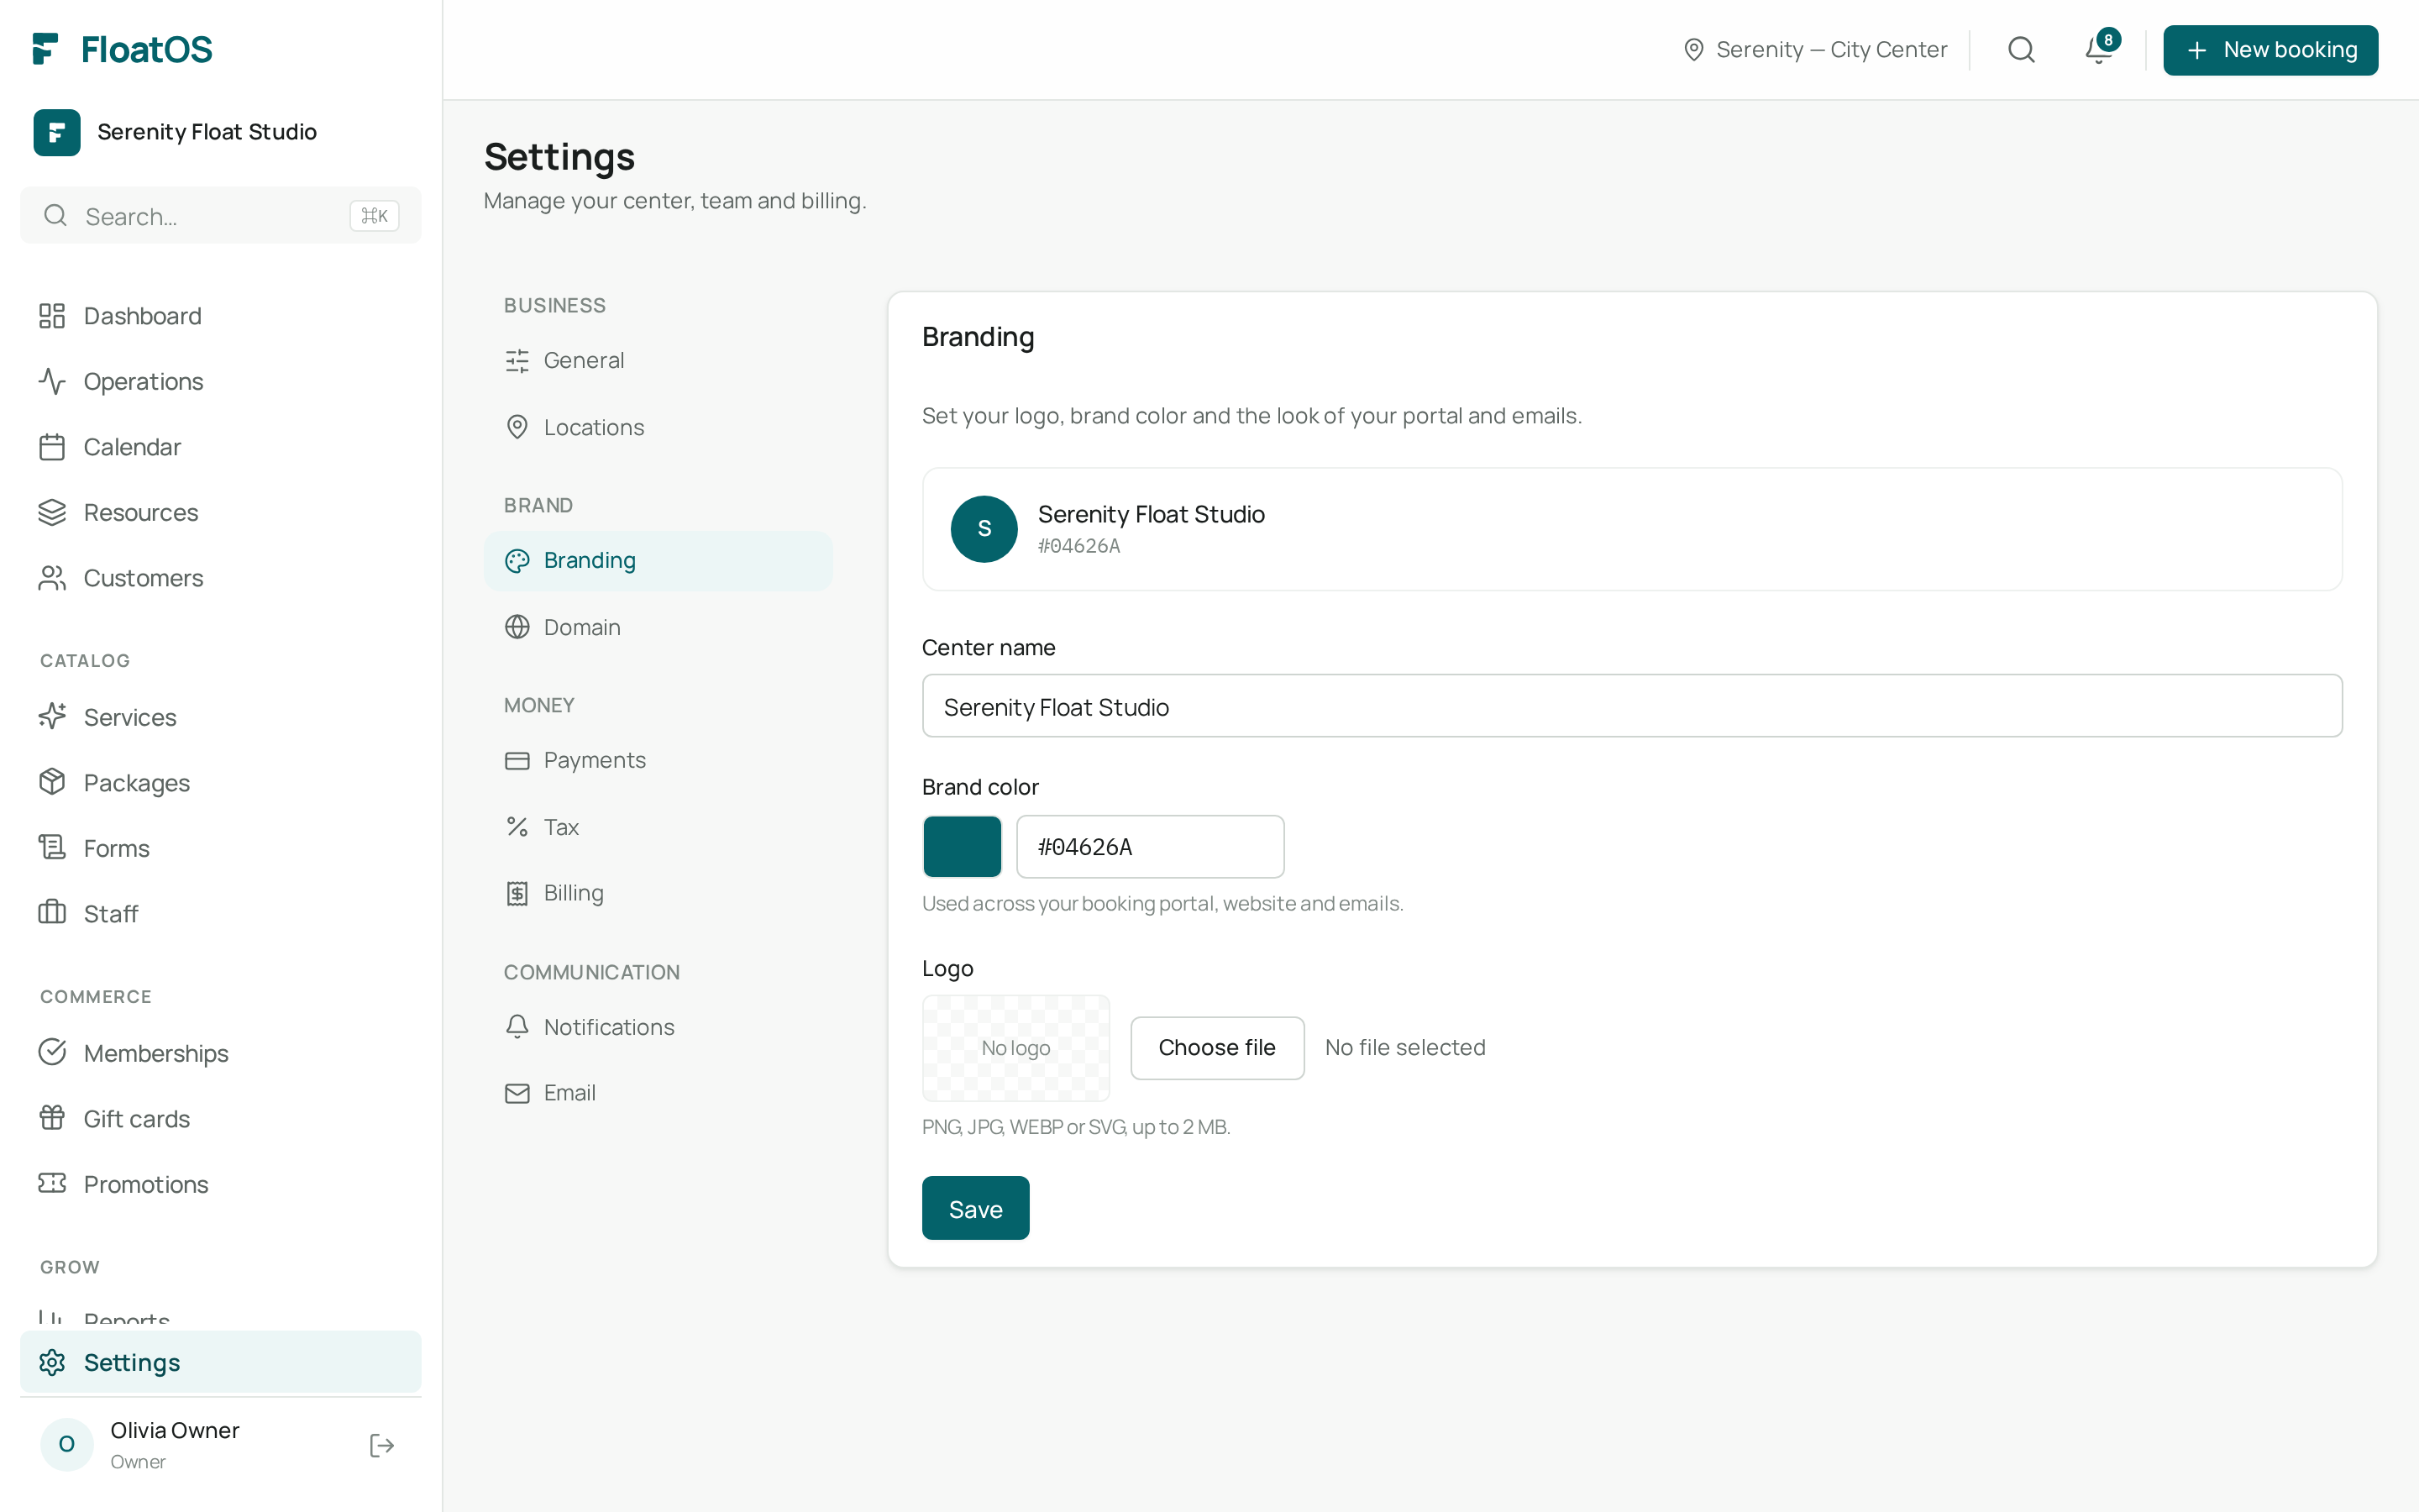Image resolution: width=2419 pixels, height=1512 pixels.
Task: Click the Serenity Float Studio F avatar
Action: point(57,132)
